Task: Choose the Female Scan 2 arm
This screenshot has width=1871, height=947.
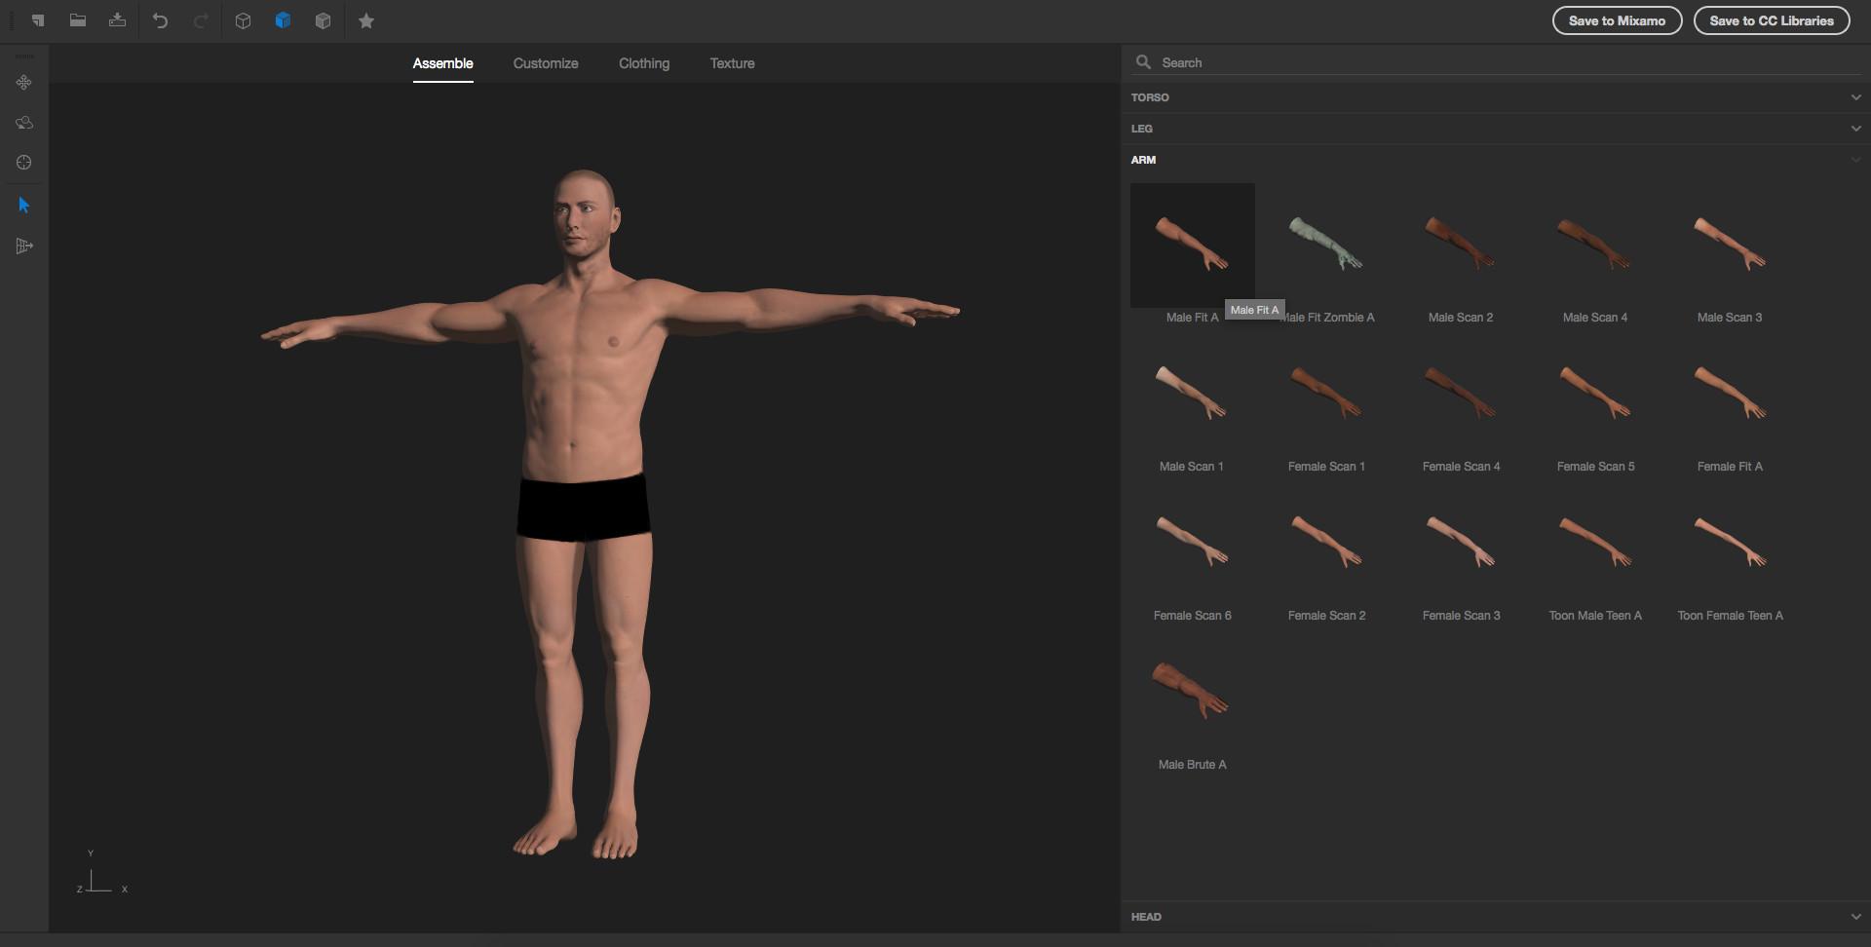Action: pos(1326,544)
